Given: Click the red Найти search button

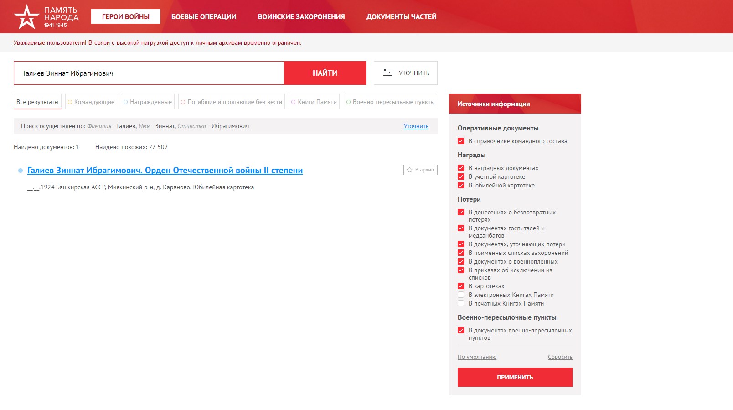Looking at the screenshot, I should tap(325, 73).
